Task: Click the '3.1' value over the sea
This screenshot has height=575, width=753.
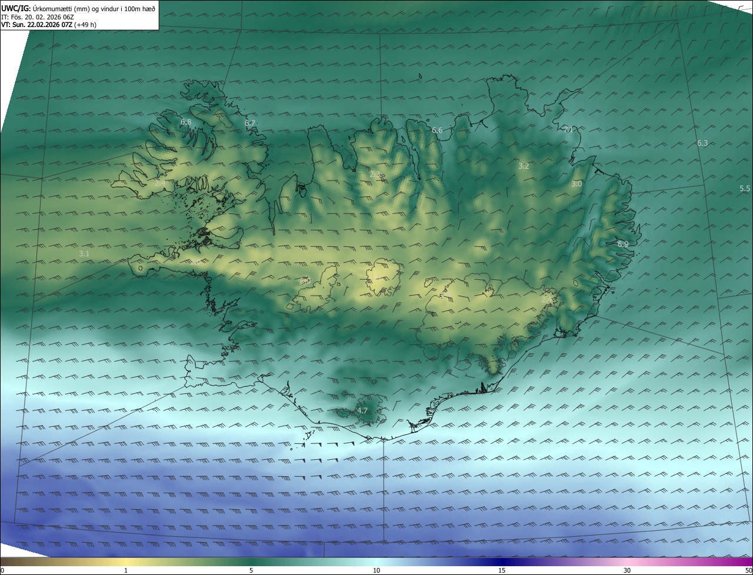Action: 84,253
